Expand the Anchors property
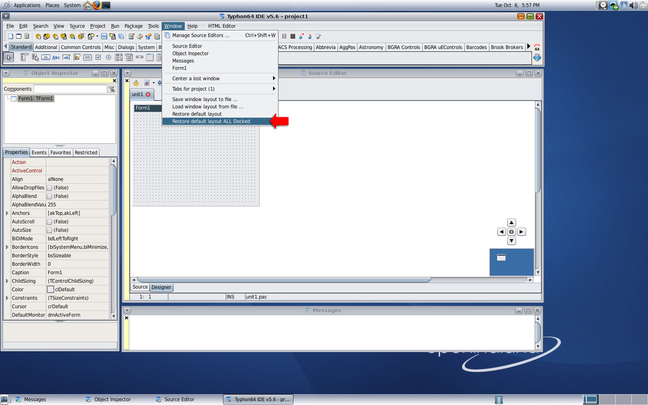The width and height of the screenshot is (648, 405). click(7, 213)
